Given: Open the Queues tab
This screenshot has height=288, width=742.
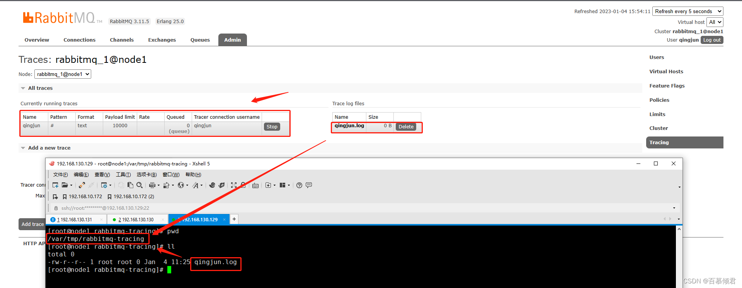Looking at the screenshot, I should point(200,40).
